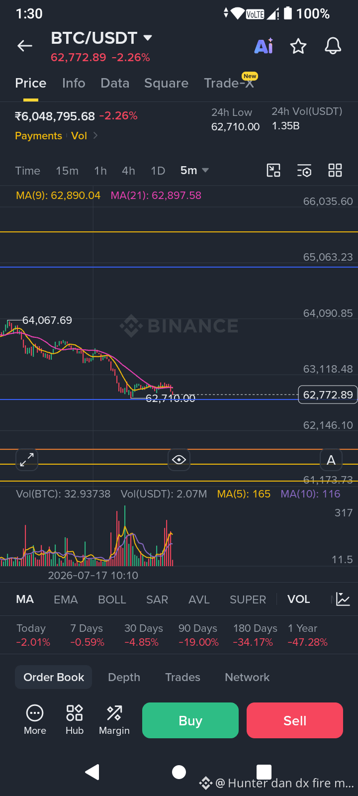
Task: Switch to the Price tab
Action: [31, 83]
